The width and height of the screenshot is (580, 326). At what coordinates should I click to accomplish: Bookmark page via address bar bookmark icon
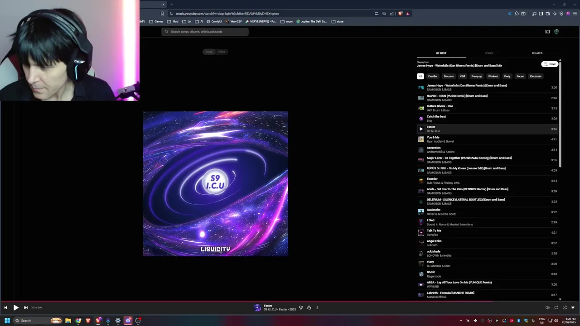(x=162, y=14)
